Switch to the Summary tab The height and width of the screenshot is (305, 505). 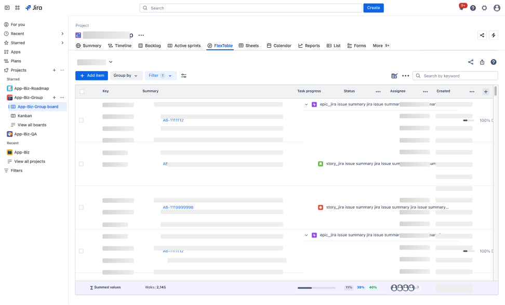click(88, 46)
